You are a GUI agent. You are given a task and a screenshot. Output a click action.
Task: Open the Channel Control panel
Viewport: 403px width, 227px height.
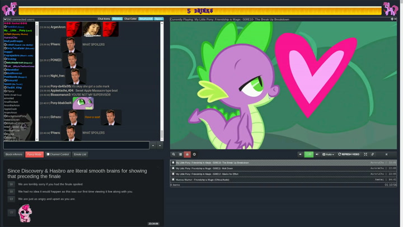[x=58, y=154]
